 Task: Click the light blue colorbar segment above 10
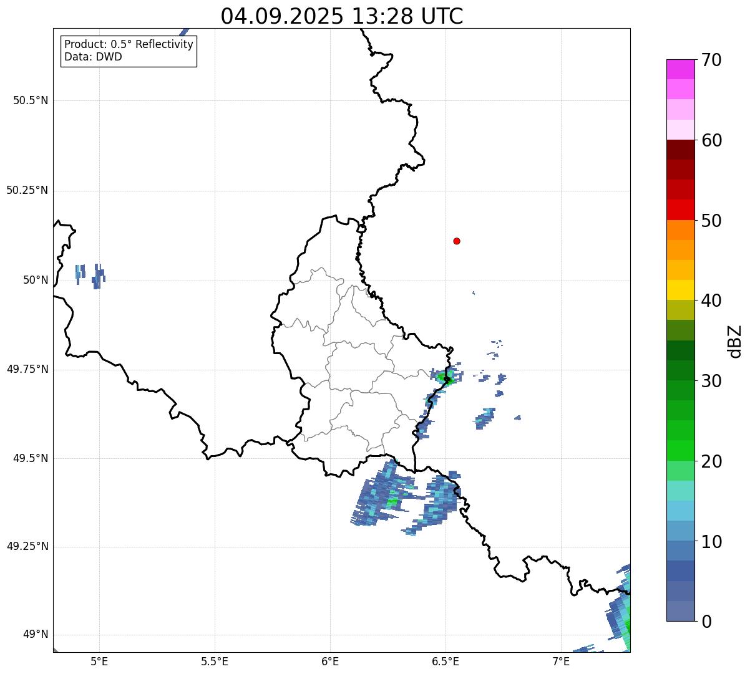[680, 531]
